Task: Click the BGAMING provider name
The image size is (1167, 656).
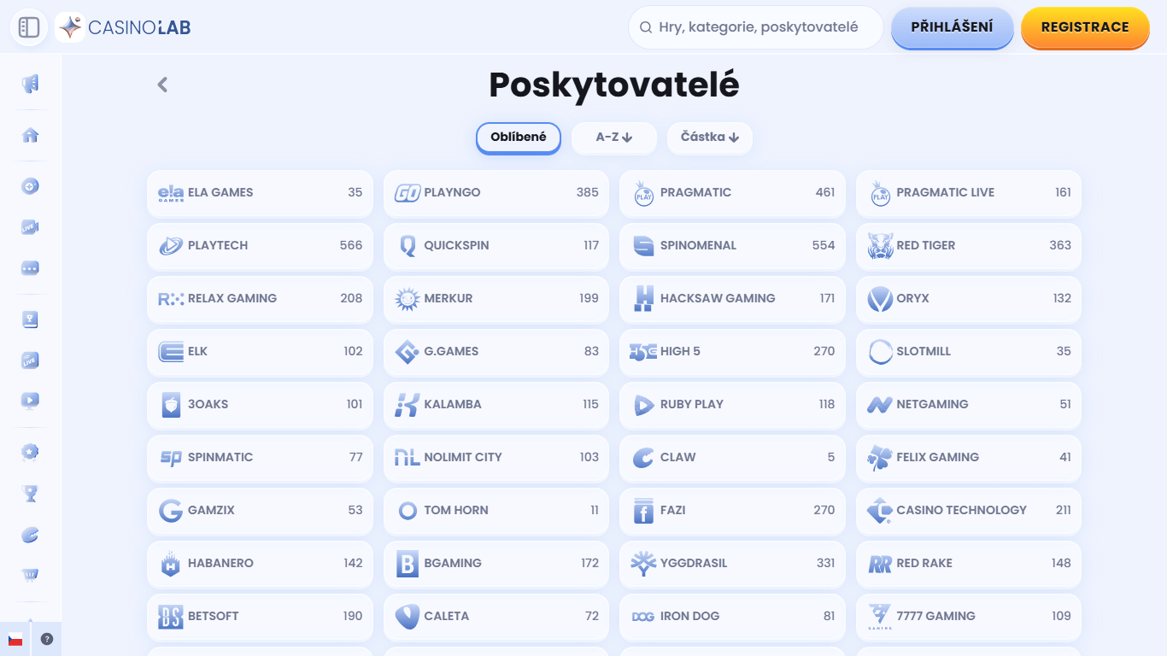Action: 453,563
